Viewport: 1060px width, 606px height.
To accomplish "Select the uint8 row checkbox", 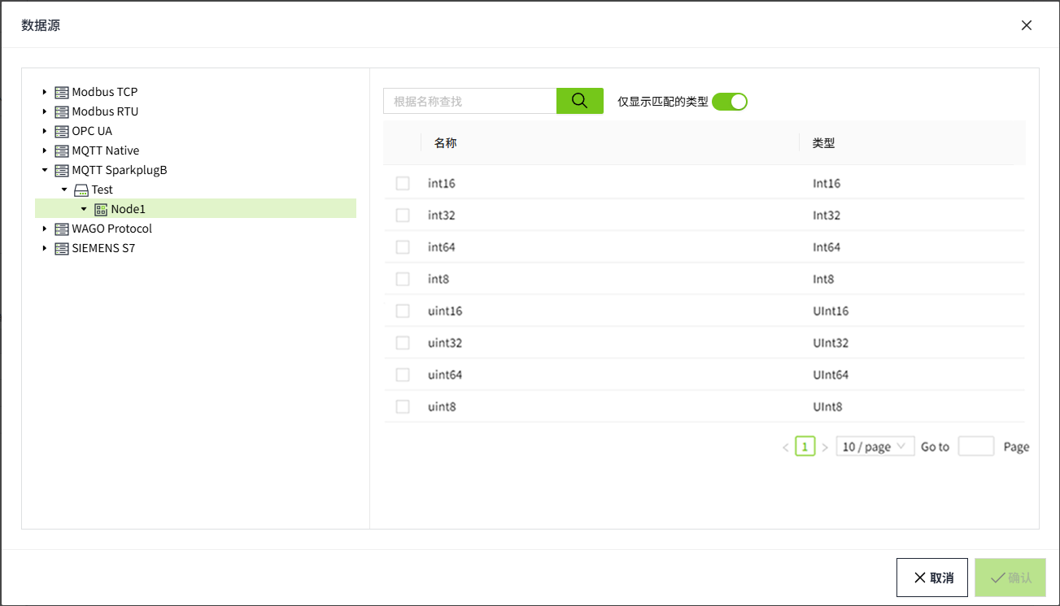I will [403, 407].
